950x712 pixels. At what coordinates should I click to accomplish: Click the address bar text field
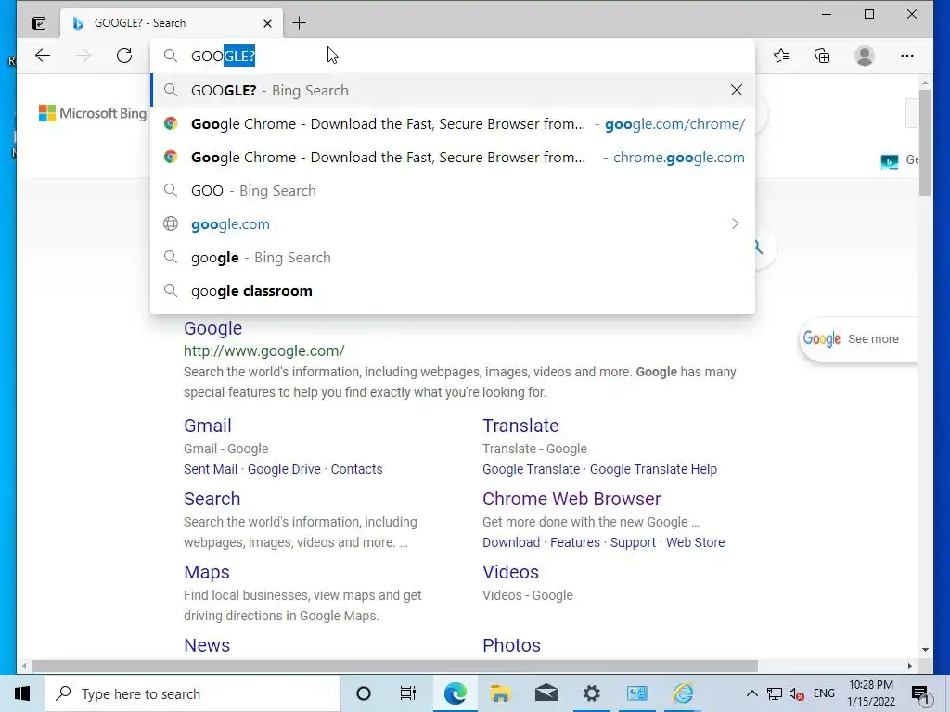[453, 56]
